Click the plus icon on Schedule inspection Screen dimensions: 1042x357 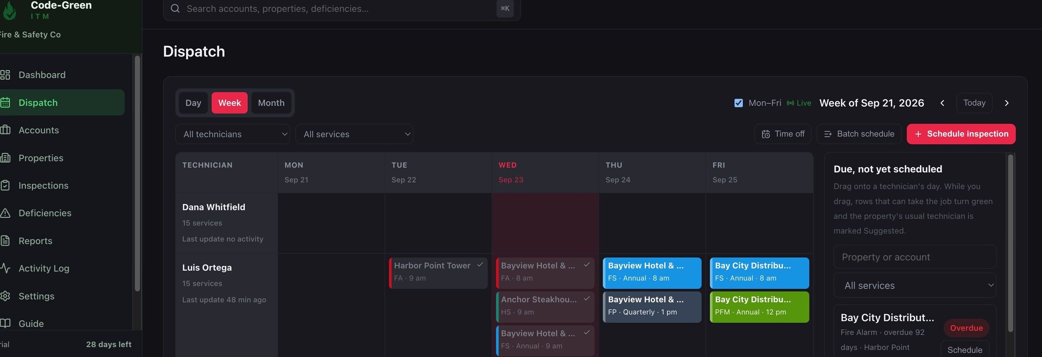[918, 134]
